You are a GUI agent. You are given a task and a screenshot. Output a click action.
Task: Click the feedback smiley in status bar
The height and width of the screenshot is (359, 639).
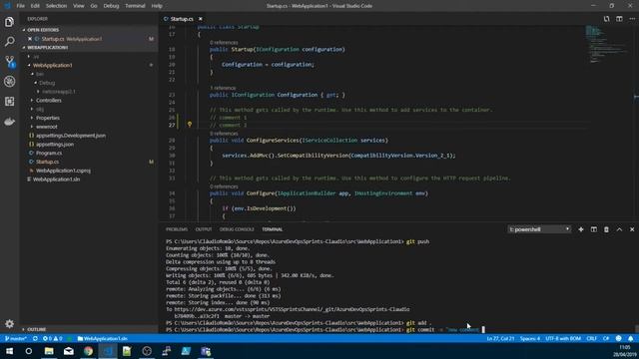coord(619,338)
